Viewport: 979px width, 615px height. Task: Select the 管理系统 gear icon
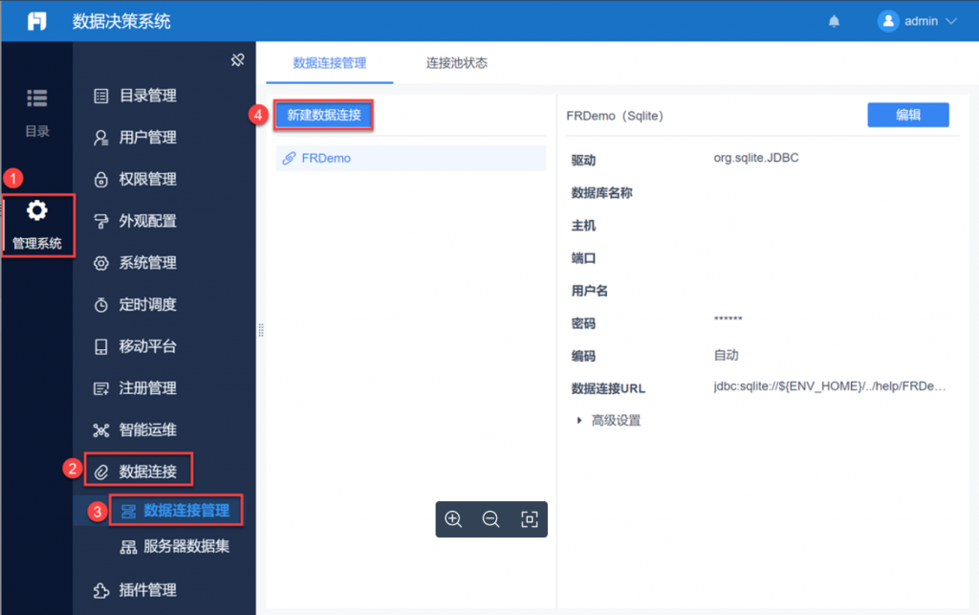coord(36,211)
